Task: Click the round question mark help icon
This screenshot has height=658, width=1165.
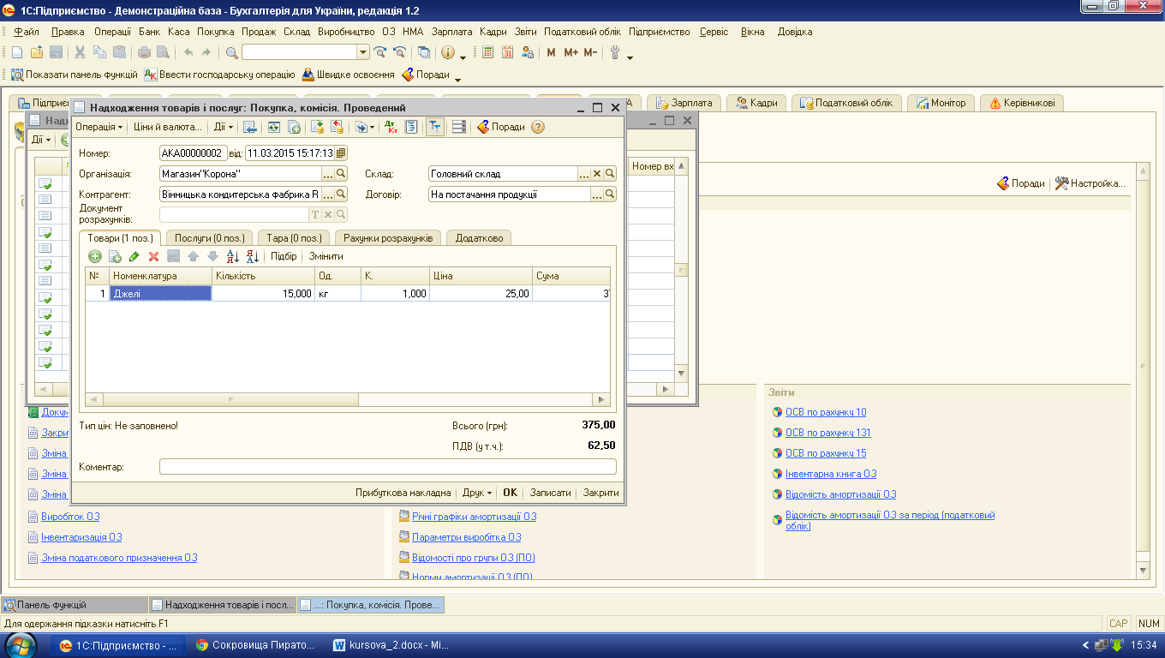Action: (x=538, y=127)
